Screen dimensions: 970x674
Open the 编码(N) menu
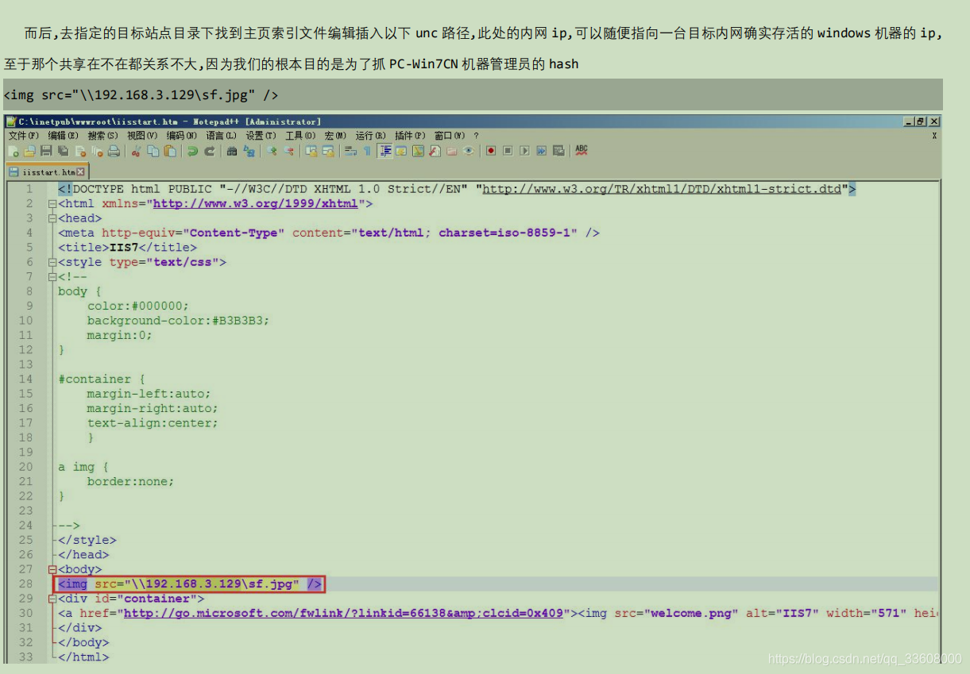pyautogui.click(x=182, y=136)
